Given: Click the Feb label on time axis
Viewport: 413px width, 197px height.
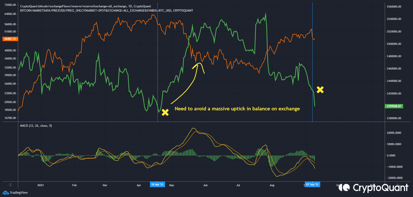Looking at the screenshot, I should click(74, 185).
